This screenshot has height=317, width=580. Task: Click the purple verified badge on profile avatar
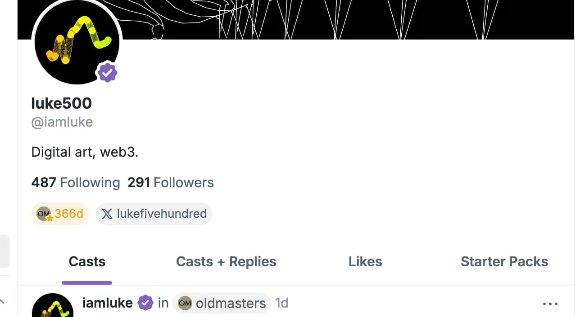107,72
